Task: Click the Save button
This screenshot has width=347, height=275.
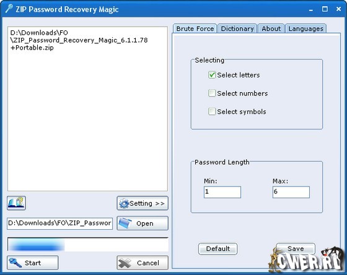Action: pos(296,248)
